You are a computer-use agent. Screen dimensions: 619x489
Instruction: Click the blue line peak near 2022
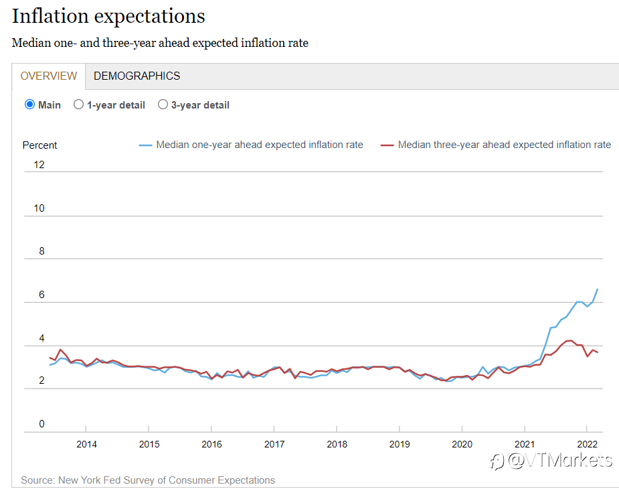[598, 289]
